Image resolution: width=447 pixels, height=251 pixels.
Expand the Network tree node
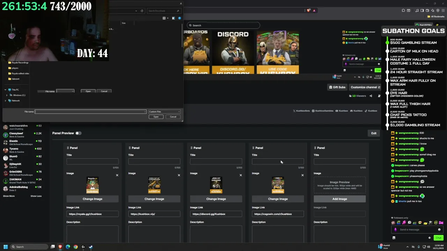click(6, 100)
